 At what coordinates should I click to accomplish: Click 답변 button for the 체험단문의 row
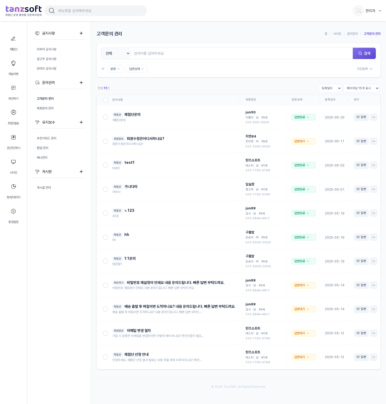pos(361,117)
